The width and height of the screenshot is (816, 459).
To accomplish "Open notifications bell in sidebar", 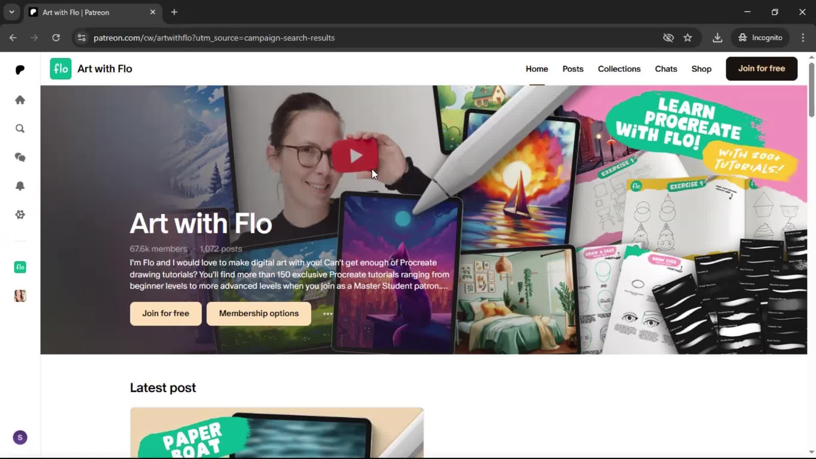I will tap(20, 186).
